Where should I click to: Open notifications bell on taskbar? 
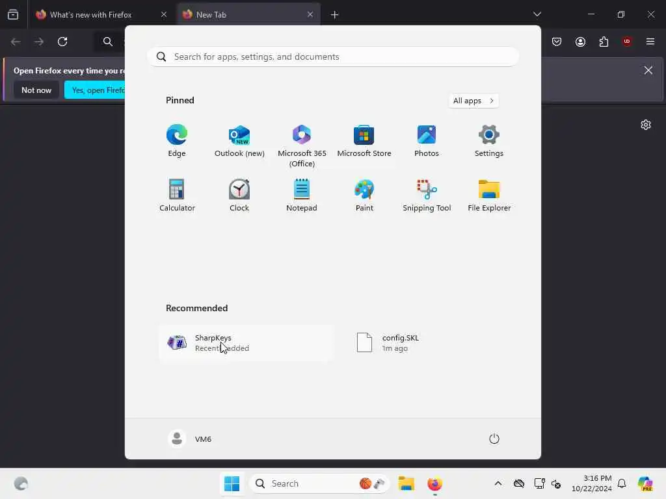point(622,483)
